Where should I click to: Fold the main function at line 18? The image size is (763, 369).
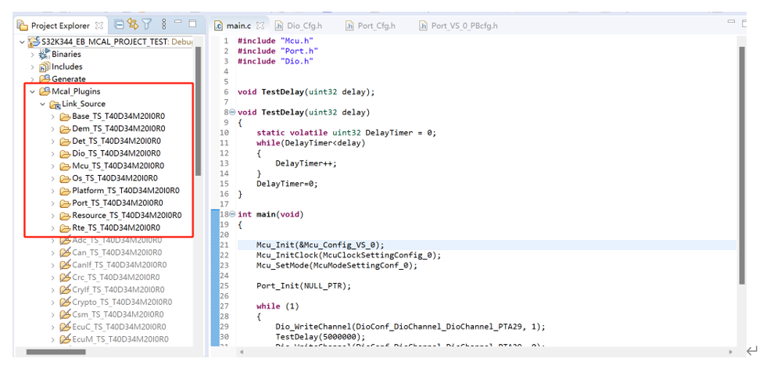tap(232, 214)
